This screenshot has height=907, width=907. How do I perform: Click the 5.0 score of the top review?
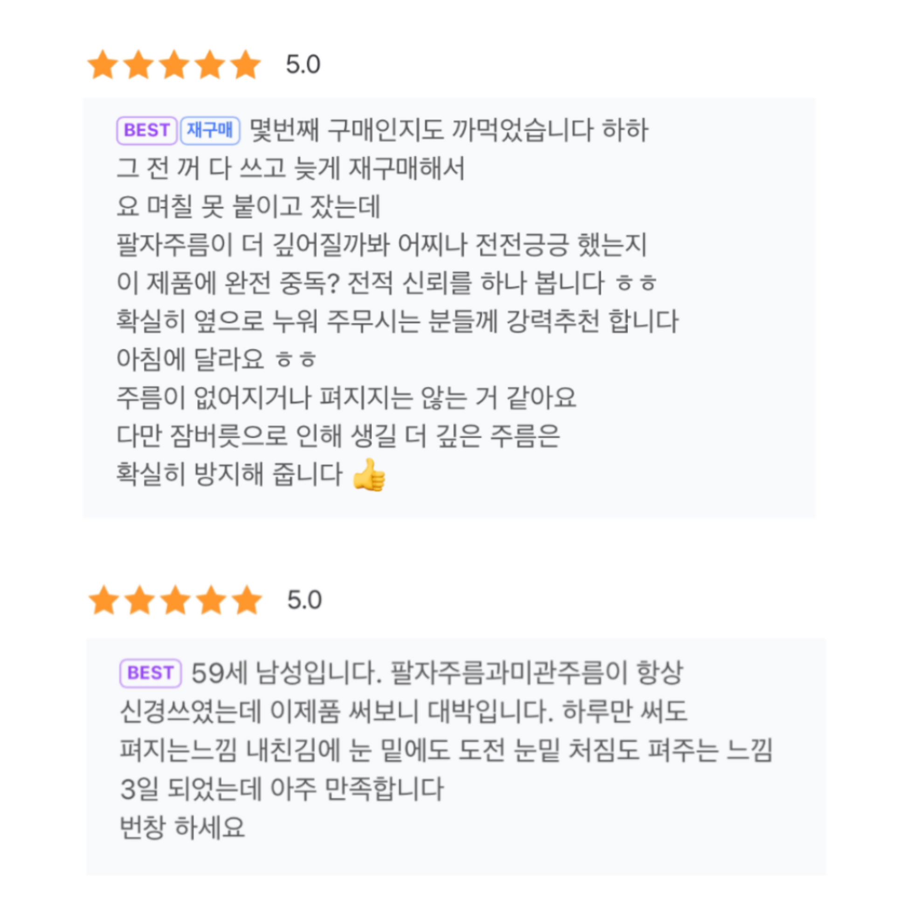point(303,65)
